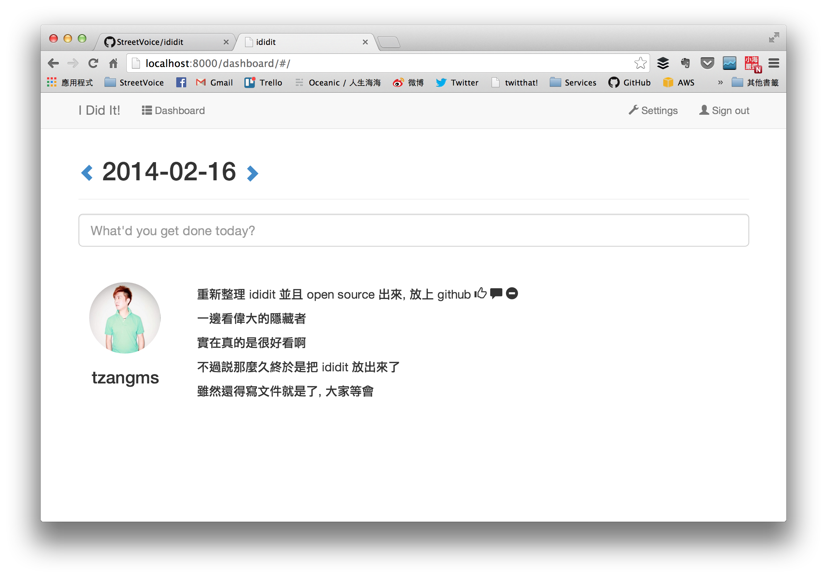Expand hidden bookmarks overflow chevron

pos(720,83)
